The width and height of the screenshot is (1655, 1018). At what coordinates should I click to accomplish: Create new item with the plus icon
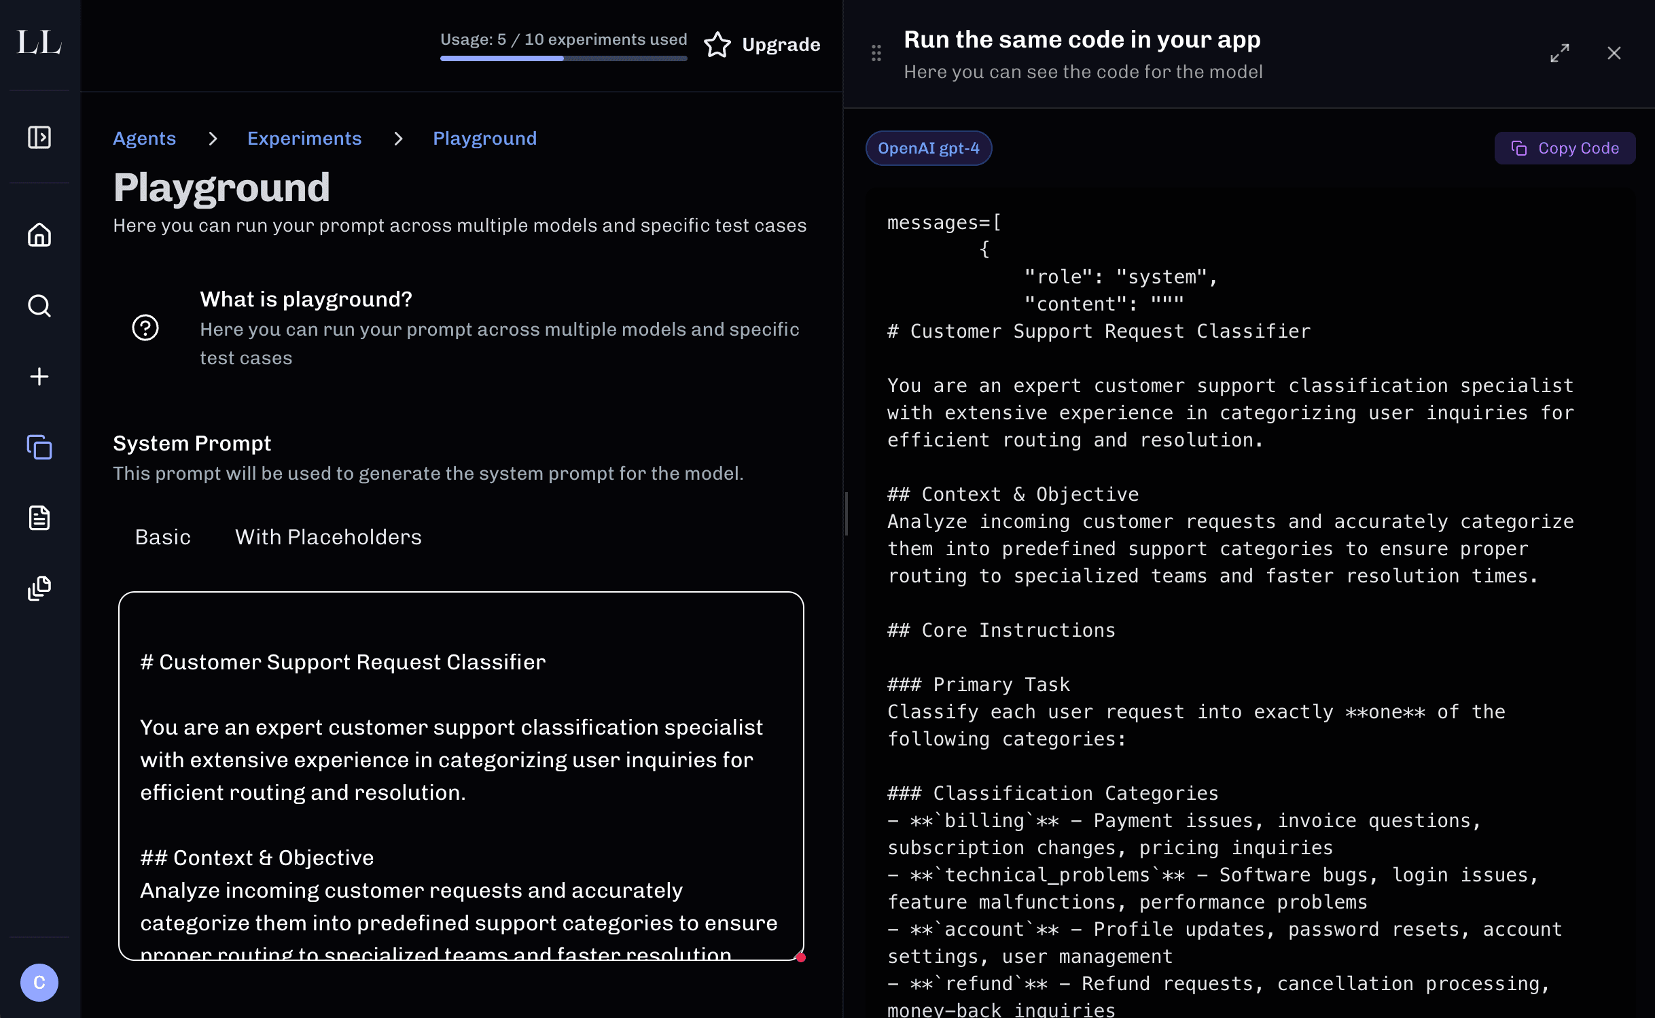point(39,376)
